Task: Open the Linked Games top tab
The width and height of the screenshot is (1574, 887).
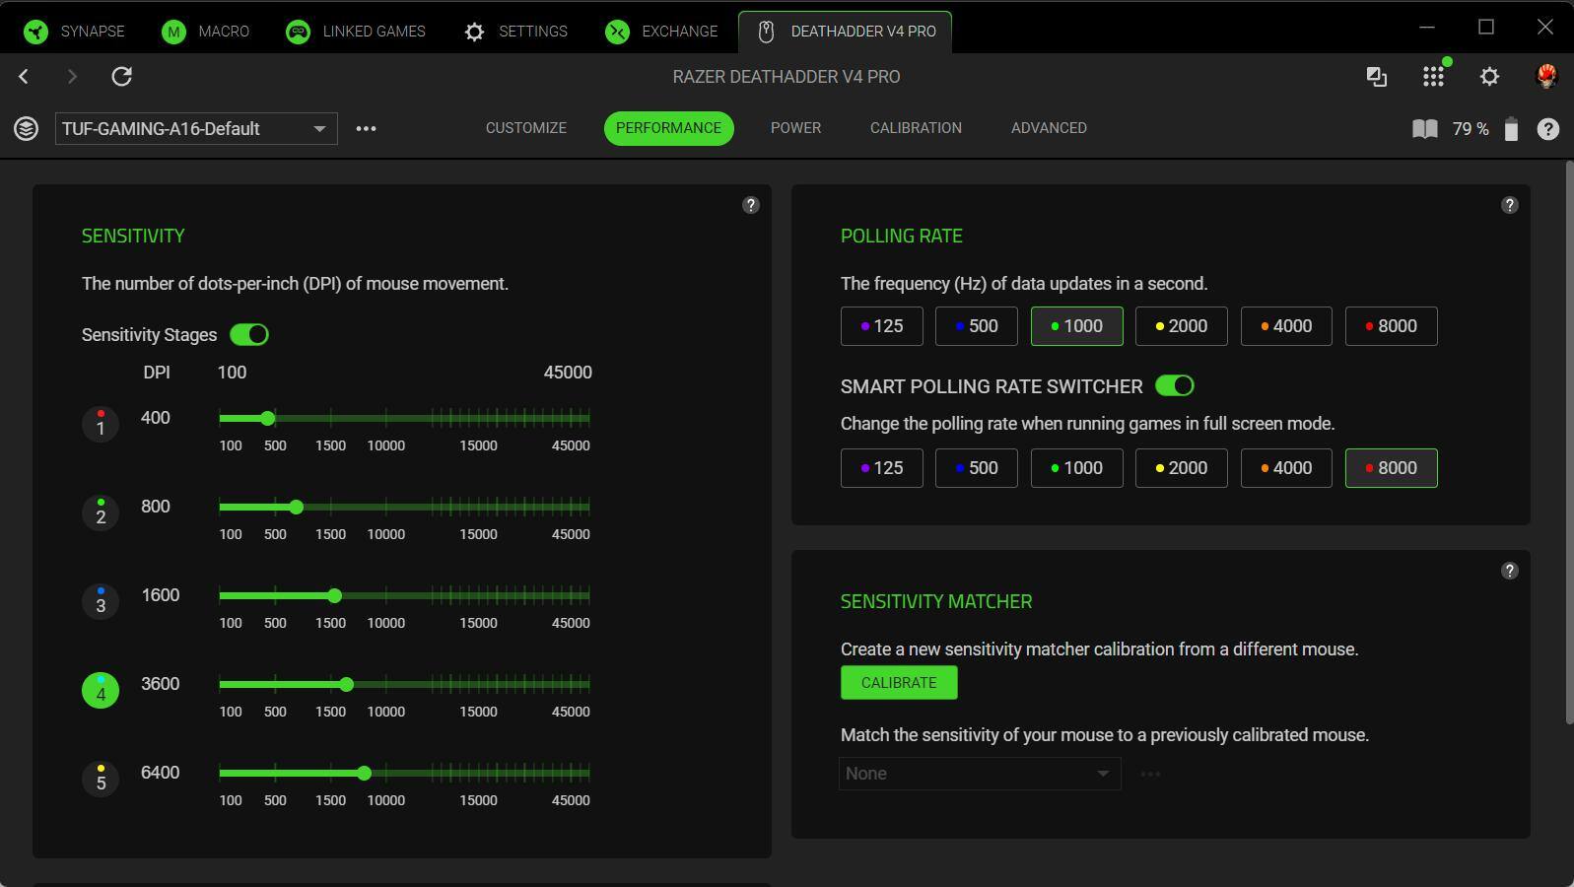Action: (356, 32)
